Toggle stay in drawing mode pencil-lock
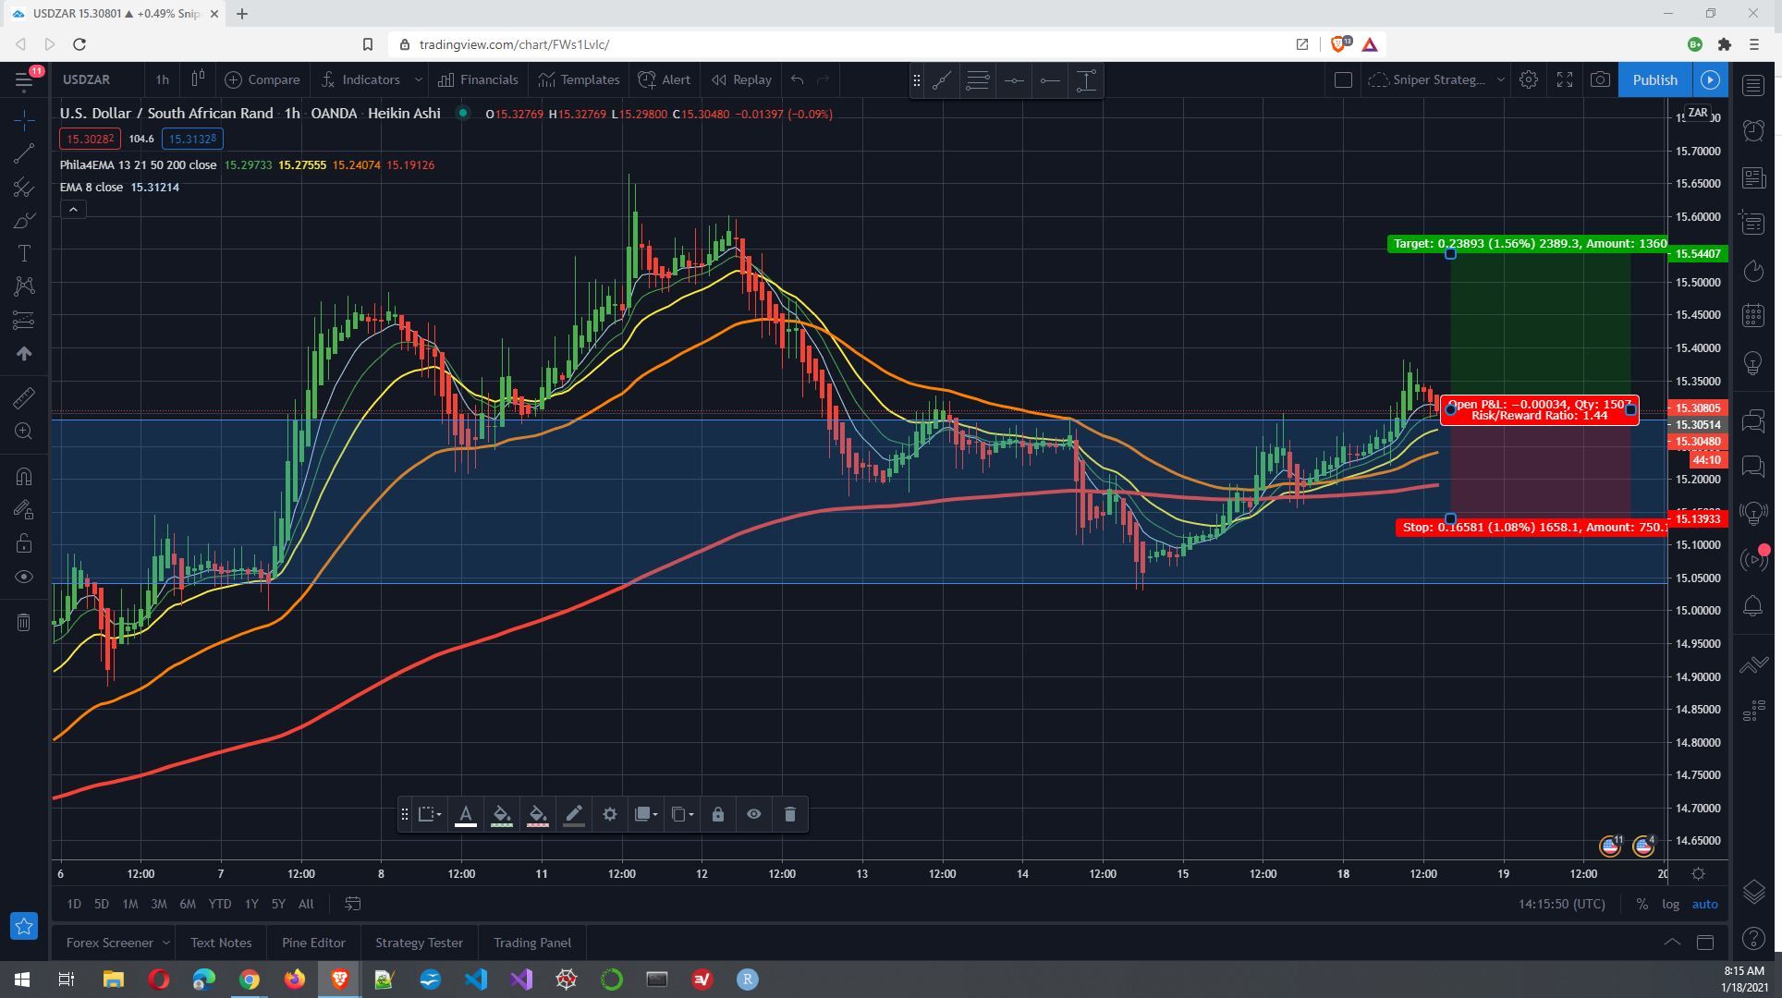Viewport: 1782px width, 998px height. (x=24, y=510)
